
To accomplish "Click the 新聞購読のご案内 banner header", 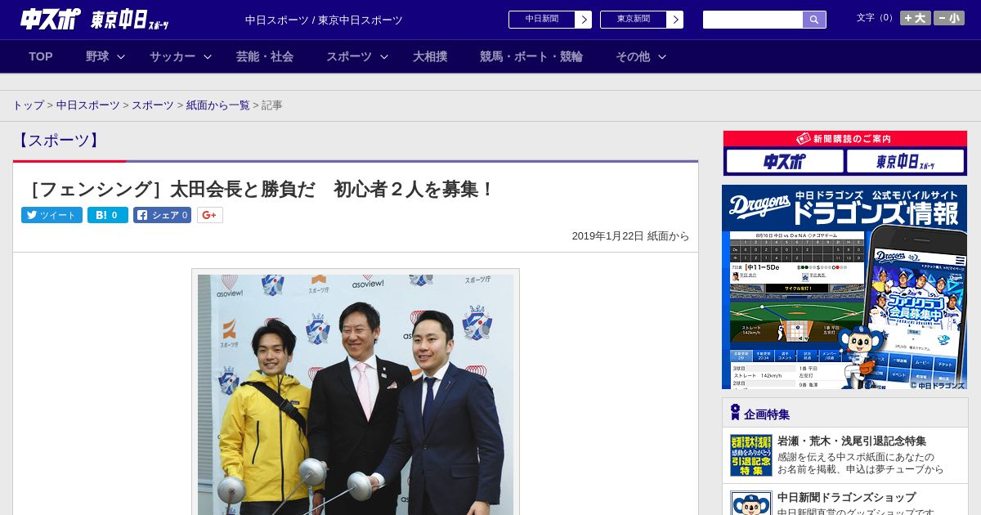I will pos(845,139).
